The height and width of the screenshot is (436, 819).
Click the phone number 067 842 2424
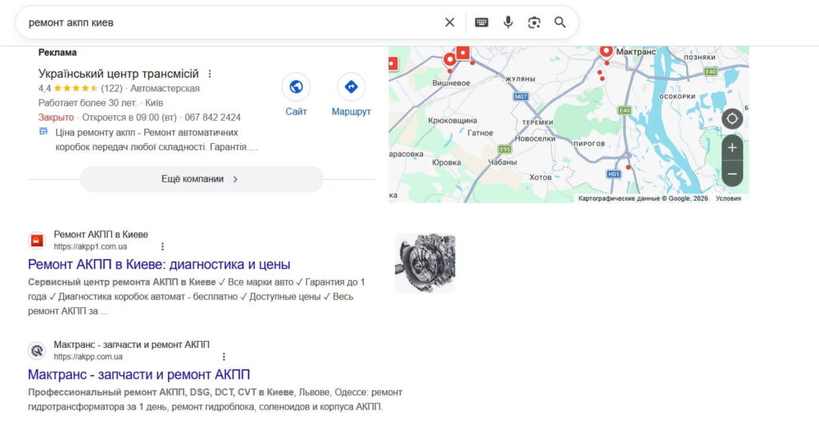pyautogui.click(x=213, y=118)
